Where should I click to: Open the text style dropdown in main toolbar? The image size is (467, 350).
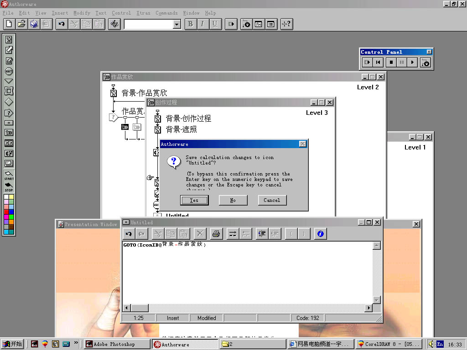pyautogui.click(x=177, y=24)
